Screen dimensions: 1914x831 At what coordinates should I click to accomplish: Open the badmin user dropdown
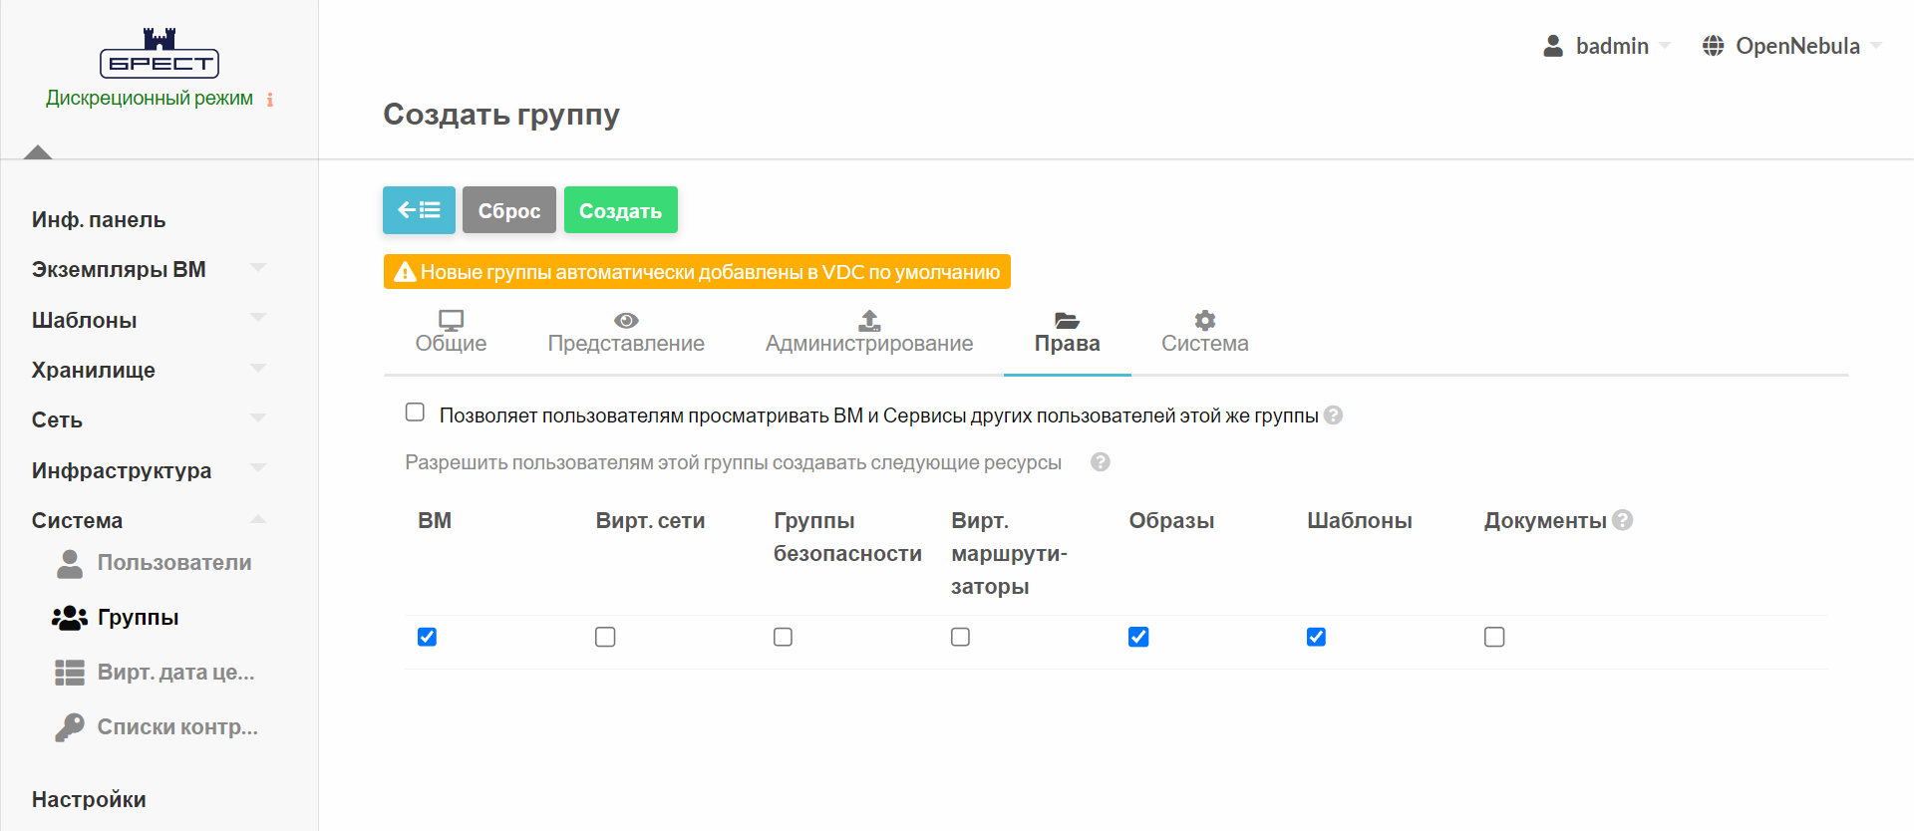tap(1607, 46)
